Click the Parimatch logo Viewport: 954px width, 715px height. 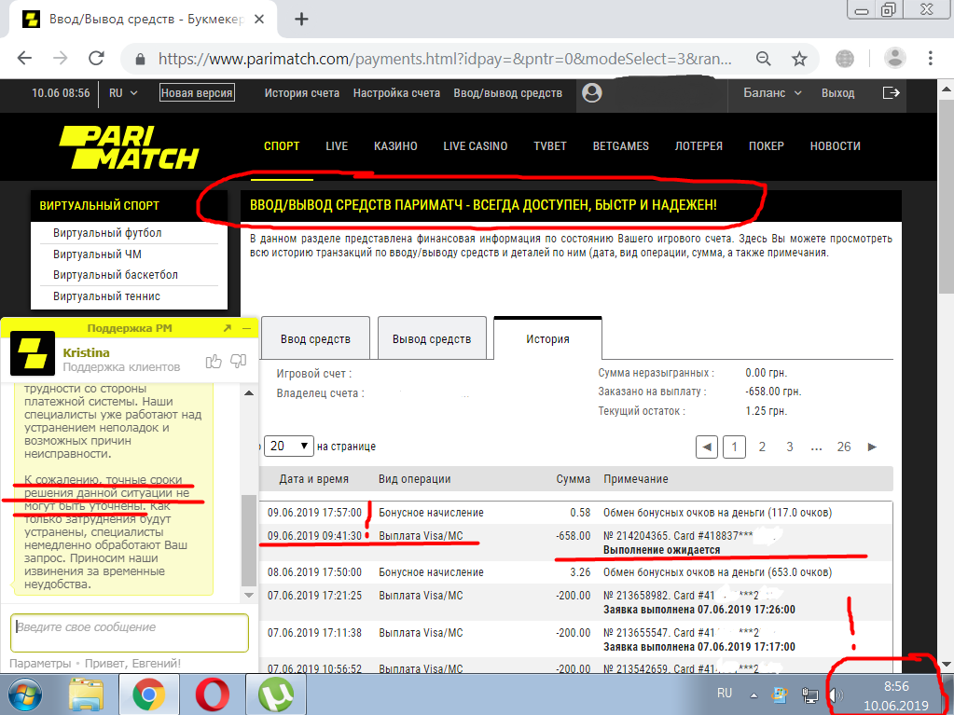pos(128,146)
